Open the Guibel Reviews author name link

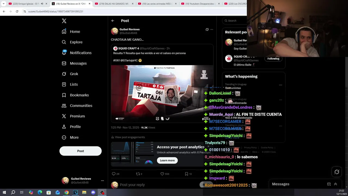(x=130, y=29)
